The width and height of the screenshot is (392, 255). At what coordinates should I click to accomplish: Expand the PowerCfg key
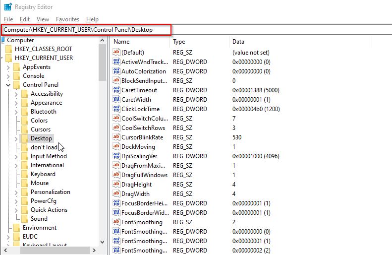[x=16, y=201]
